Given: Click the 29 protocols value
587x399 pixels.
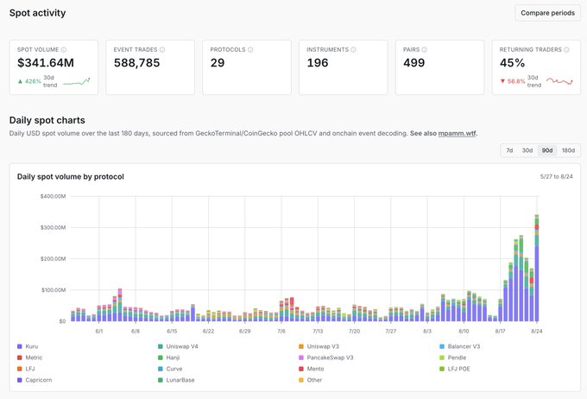Looking at the screenshot, I should 218,62.
